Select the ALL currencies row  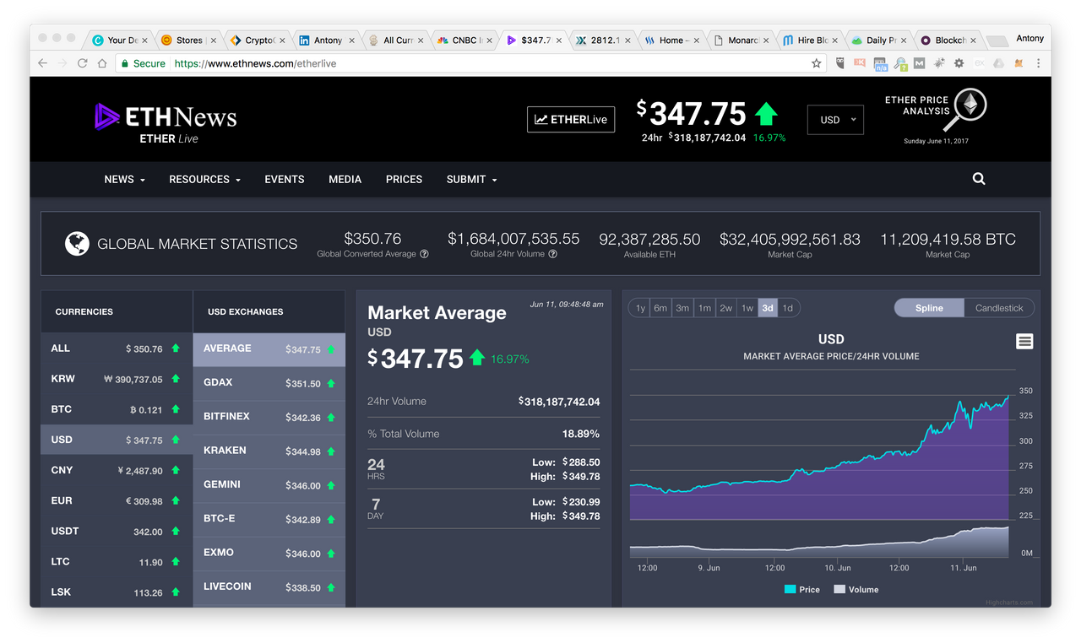click(117, 349)
